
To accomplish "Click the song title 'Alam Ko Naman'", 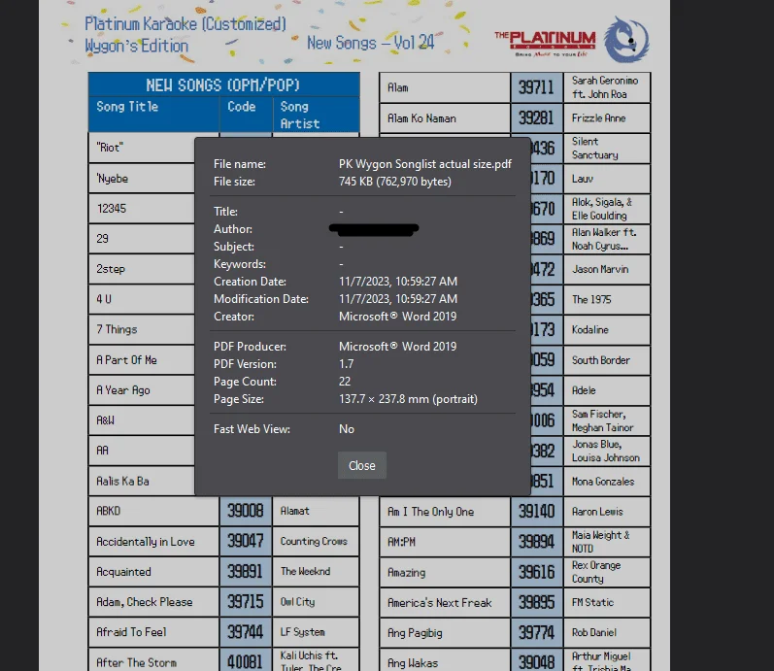I will point(421,118).
